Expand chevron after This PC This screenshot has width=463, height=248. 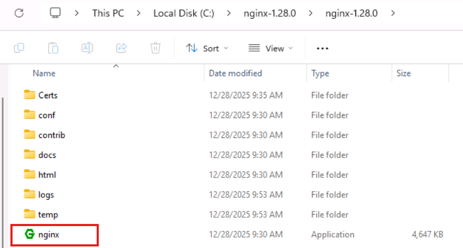(138, 13)
